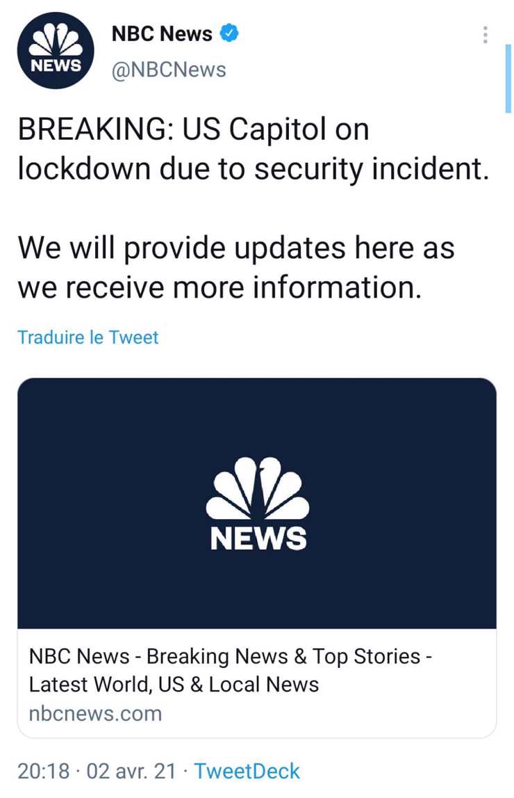Viewport: 514px width, 798px height.
Task: Select the NBC News display name
Action: pyautogui.click(x=162, y=33)
